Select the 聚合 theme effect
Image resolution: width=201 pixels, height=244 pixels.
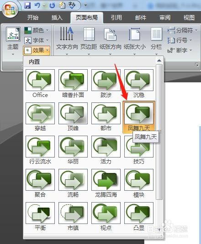40,183
